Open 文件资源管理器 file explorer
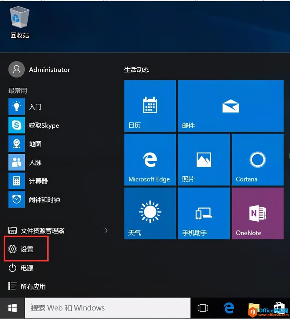This screenshot has width=290, height=319. (x=36, y=230)
